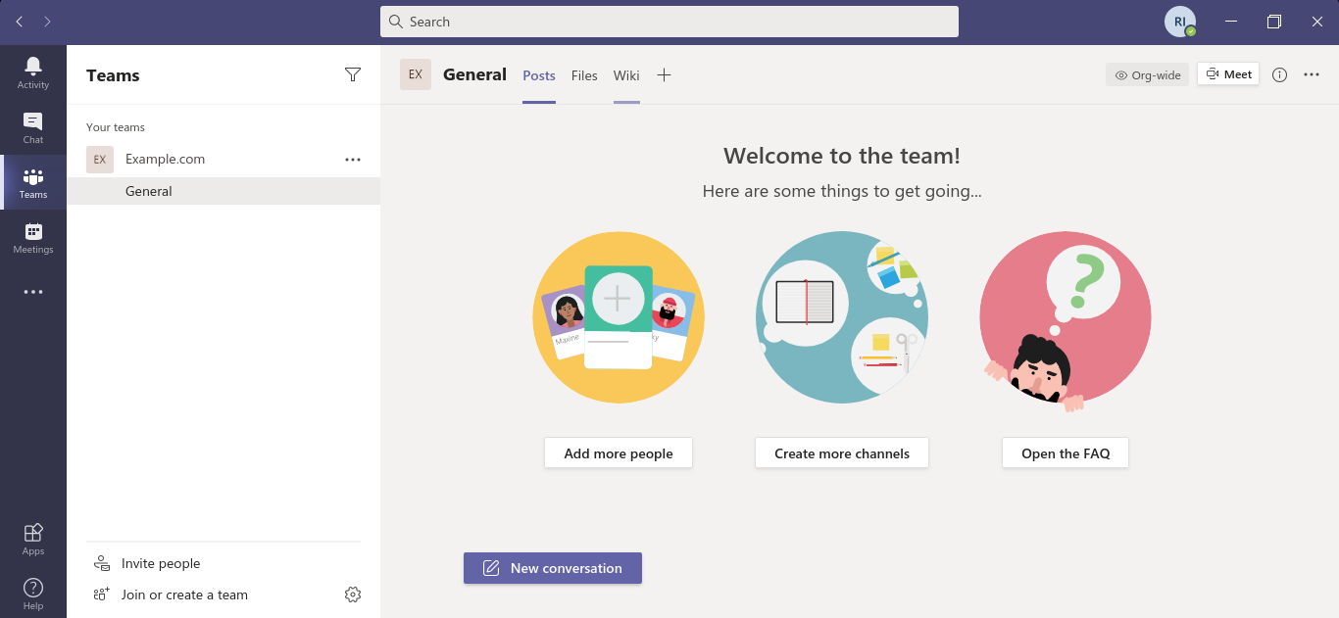Open the Wiki tab

[626, 75]
